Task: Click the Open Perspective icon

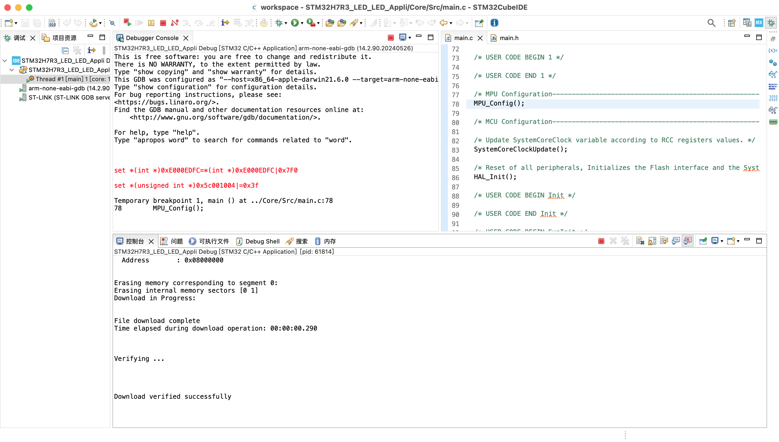Action: [732, 23]
